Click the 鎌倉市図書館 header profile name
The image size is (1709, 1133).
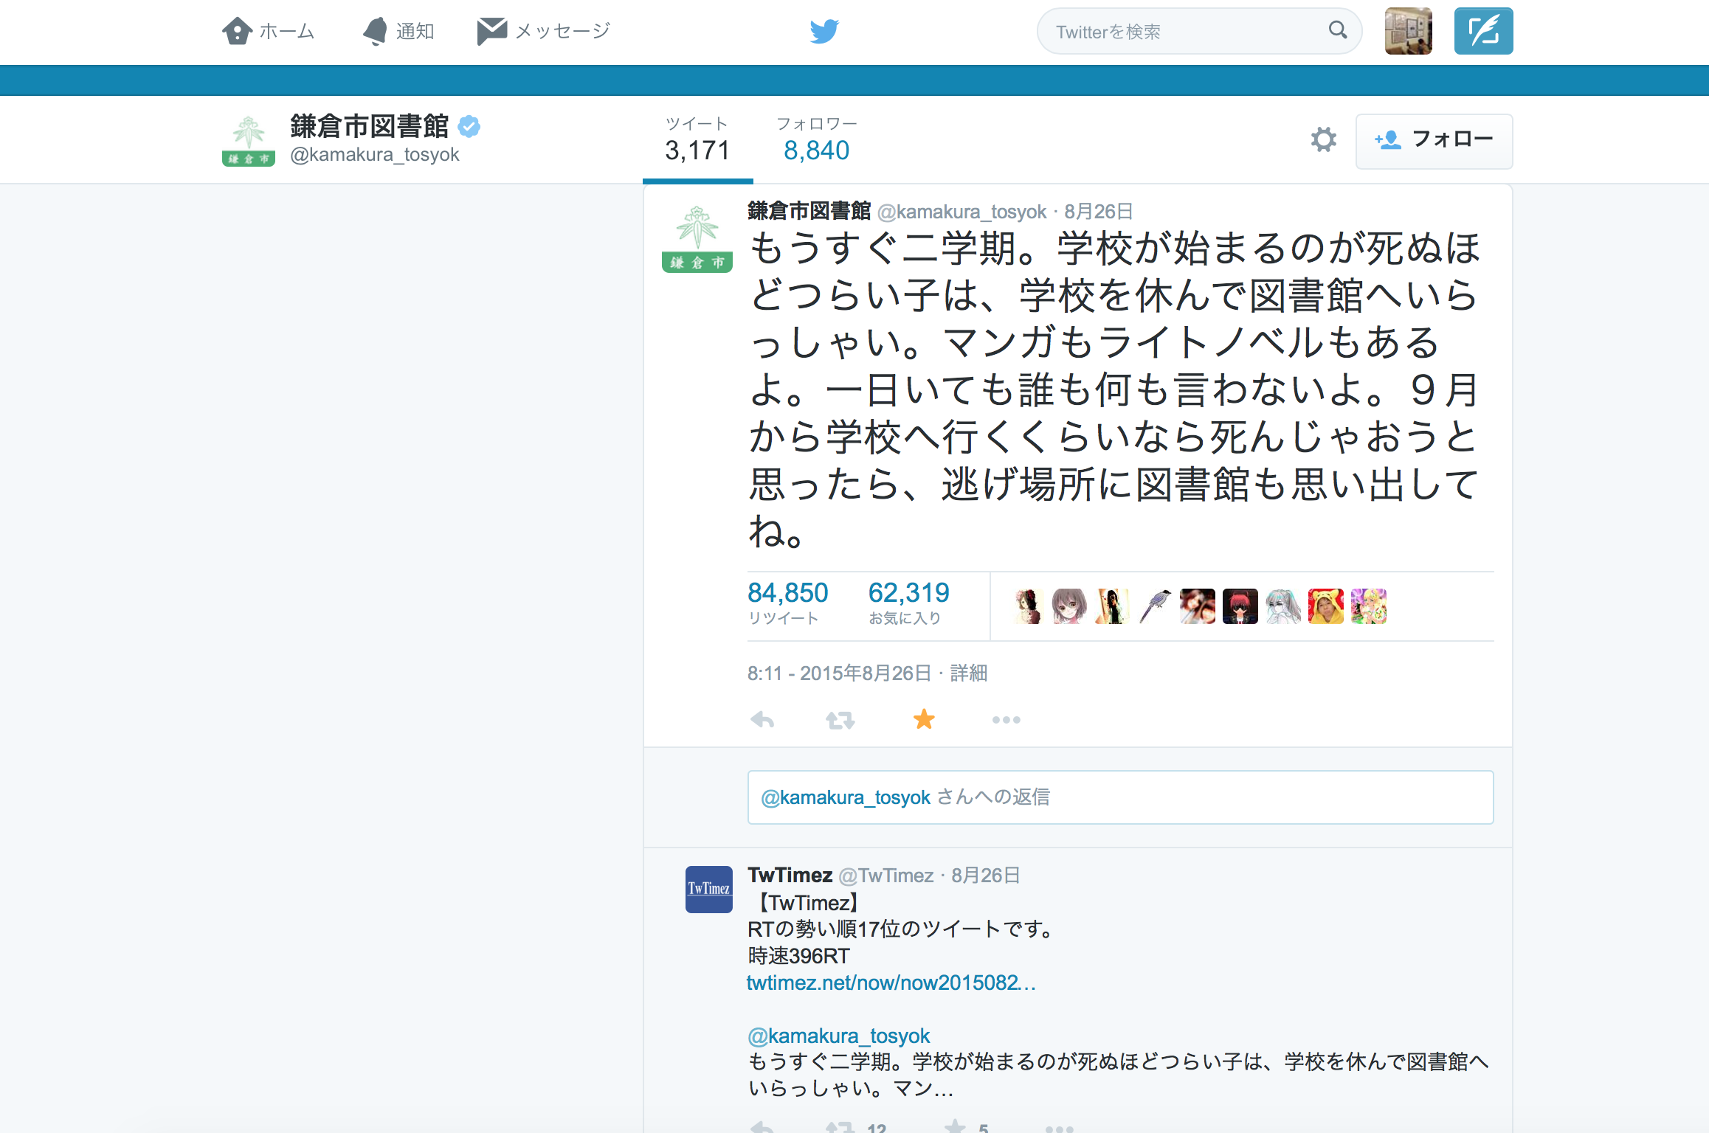[369, 126]
